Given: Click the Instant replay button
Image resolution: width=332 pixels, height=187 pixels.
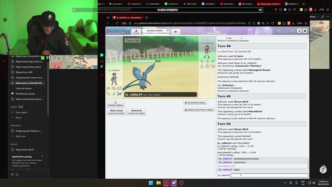Looking at the screenshot, I should pos(115,104).
